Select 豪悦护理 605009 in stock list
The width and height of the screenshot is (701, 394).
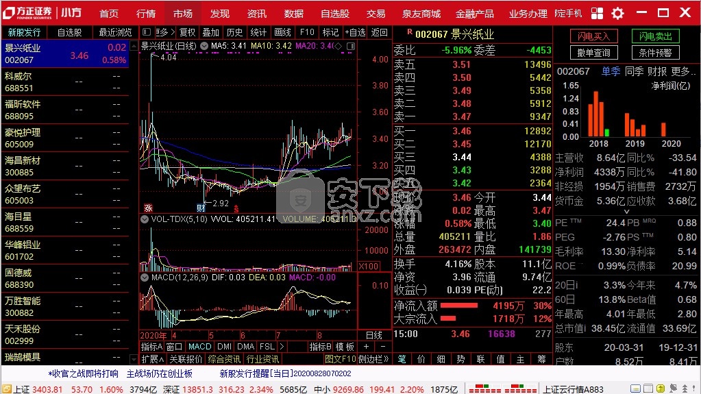[x=23, y=138]
